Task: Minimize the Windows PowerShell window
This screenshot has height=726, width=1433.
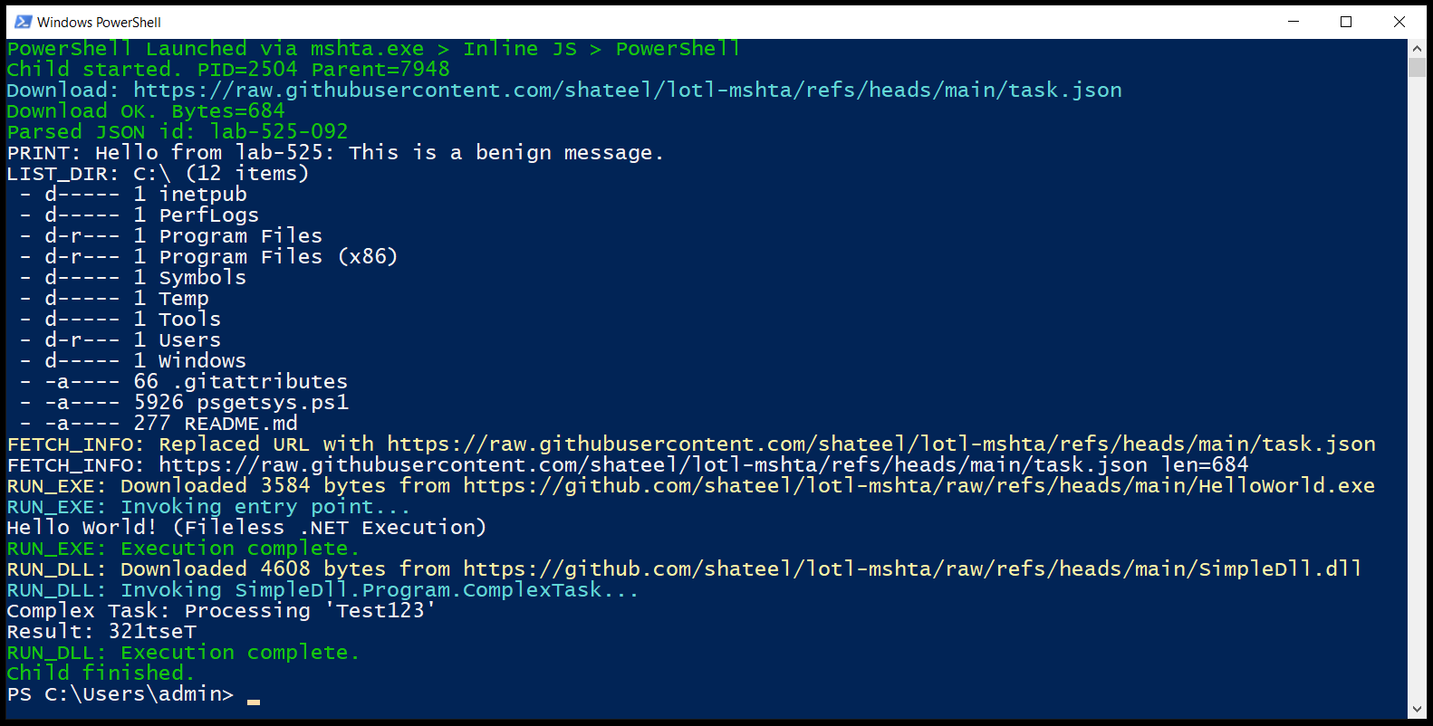Action: click(1294, 22)
